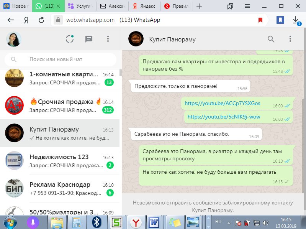306x229 pixels.
Task: Open browser downloads icon
Action: click(x=296, y=20)
